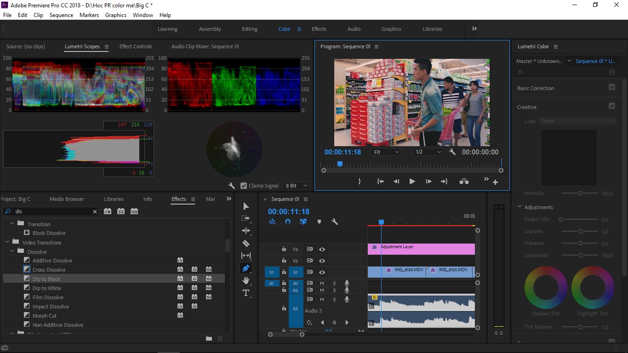Disable the Basic Correction checkbox
This screenshot has width=628, height=353.
click(x=612, y=87)
